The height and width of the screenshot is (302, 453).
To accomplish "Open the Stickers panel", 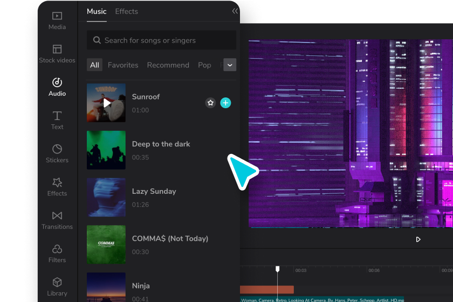I will [57, 154].
